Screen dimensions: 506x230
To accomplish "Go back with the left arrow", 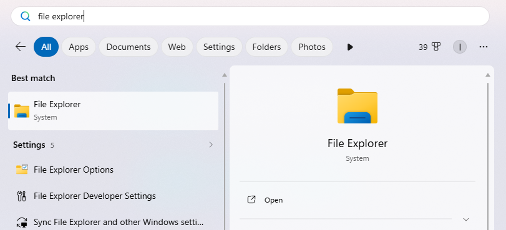I will pyautogui.click(x=21, y=47).
